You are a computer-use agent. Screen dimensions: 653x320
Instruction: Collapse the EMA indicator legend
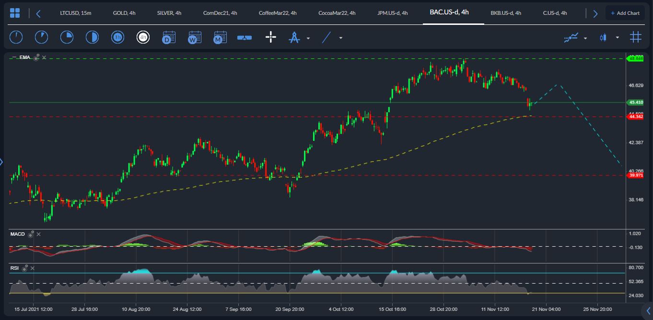[x=14, y=57]
